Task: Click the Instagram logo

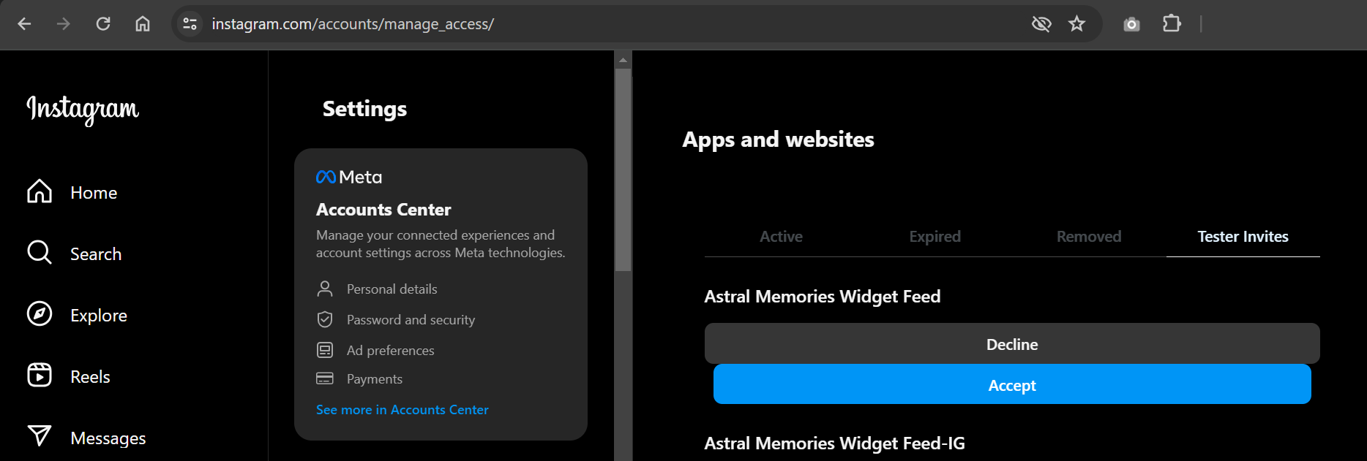Action: click(83, 109)
